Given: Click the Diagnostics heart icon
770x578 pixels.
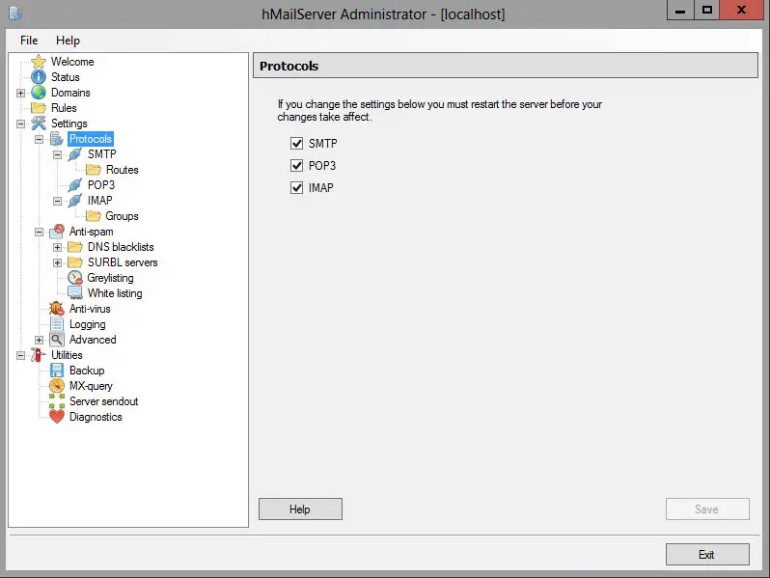Looking at the screenshot, I should click(57, 417).
